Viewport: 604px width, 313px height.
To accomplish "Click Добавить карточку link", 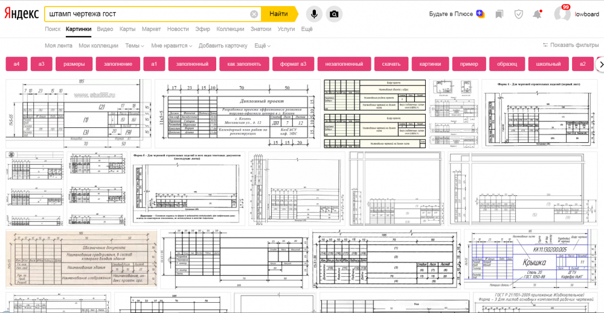I will [x=223, y=45].
